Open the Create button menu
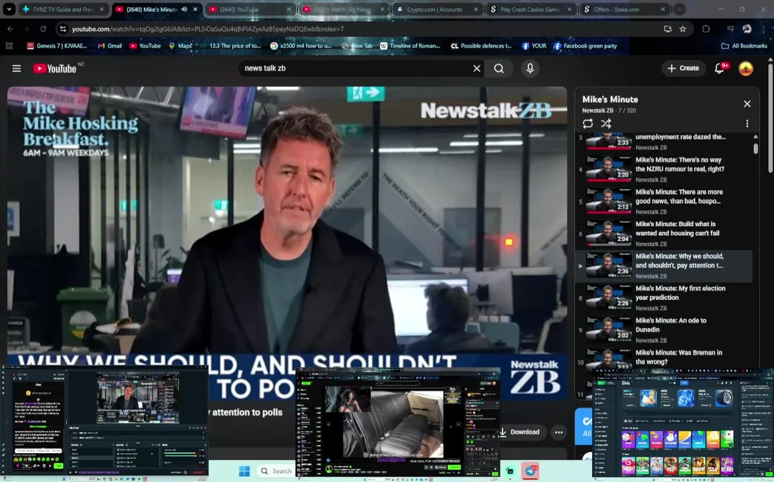Image resolution: width=774 pixels, height=482 pixels. (683, 68)
